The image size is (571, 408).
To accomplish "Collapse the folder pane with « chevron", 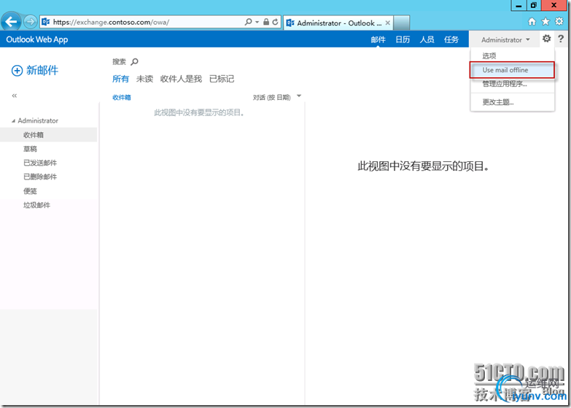I will [14, 96].
